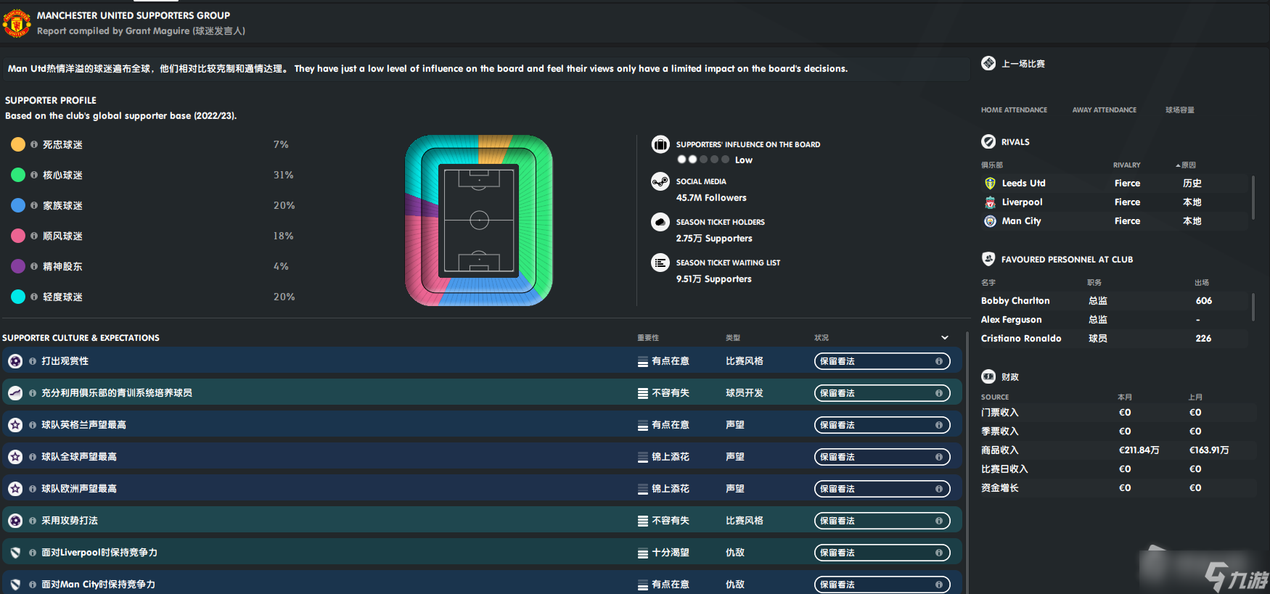Screen dimensions: 1270x594
Task: Open 保留看法 dropdown for 球队英格兰声望最高
Action: point(882,425)
